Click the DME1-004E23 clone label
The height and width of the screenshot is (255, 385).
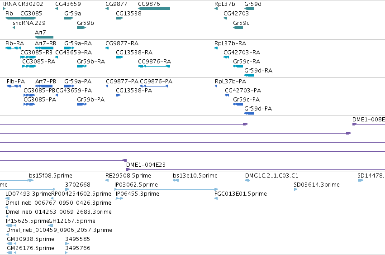click(x=146, y=165)
